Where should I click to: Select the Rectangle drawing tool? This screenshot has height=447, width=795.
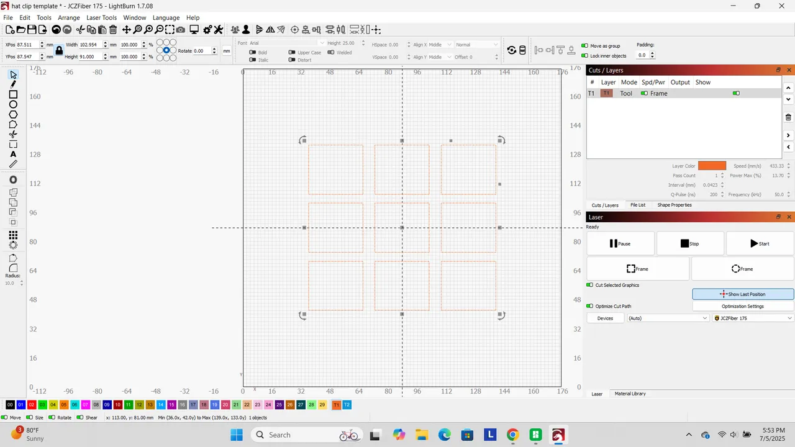point(13,94)
